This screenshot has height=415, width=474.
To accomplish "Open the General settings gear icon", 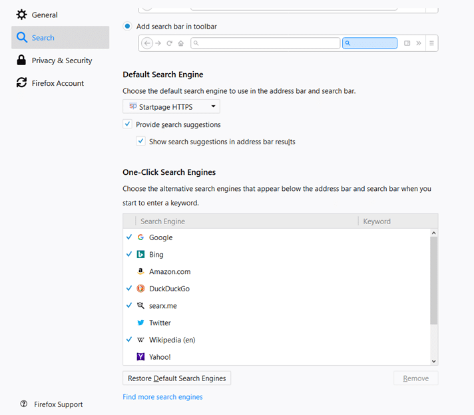I will (x=21, y=15).
